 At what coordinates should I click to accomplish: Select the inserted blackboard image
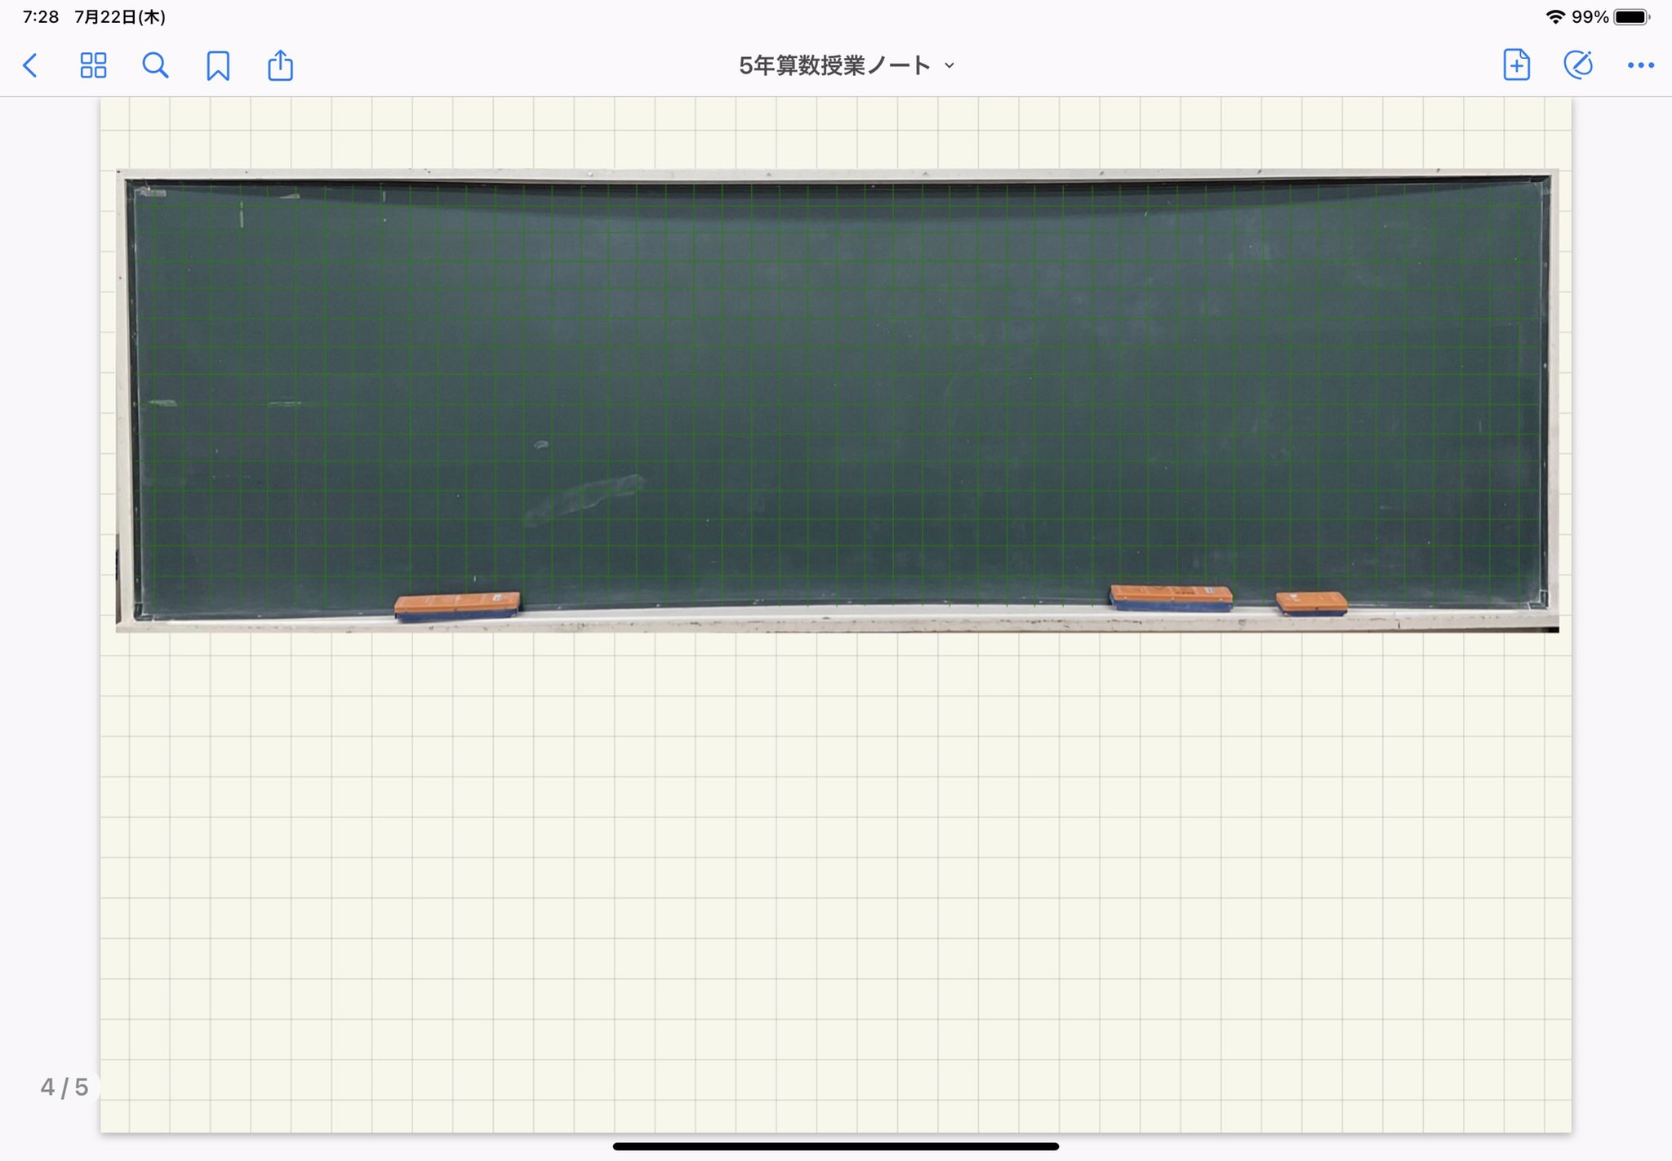point(837,401)
